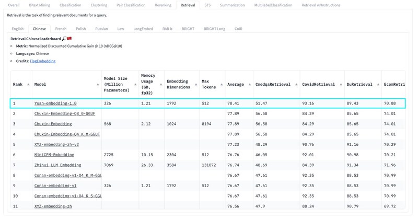Sort by Embedding Dimensions header arrow
418x219 pixels.
click(196, 84)
